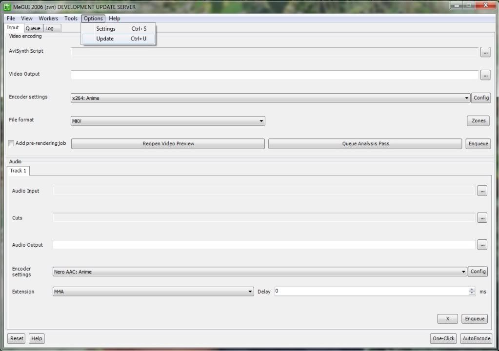
Task: Click the Audio Output text field
Action: [x=264, y=245]
